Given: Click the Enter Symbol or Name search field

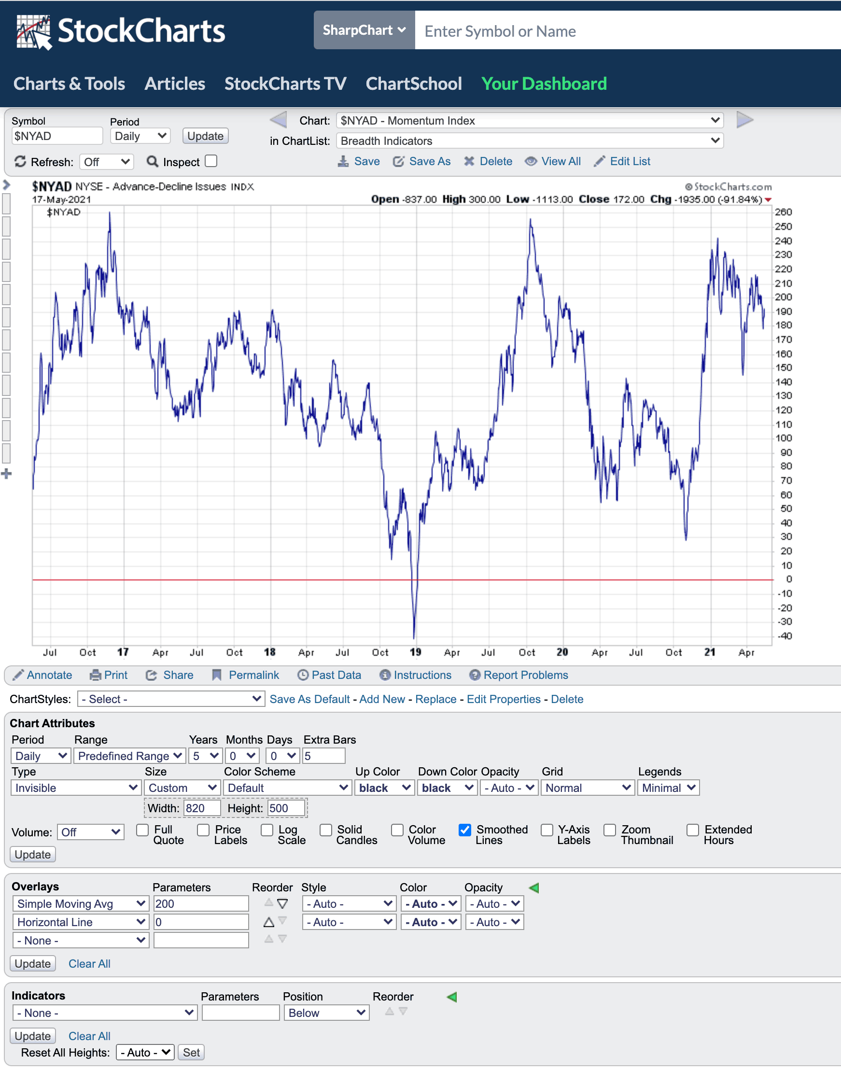Looking at the screenshot, I should point(625,31).
